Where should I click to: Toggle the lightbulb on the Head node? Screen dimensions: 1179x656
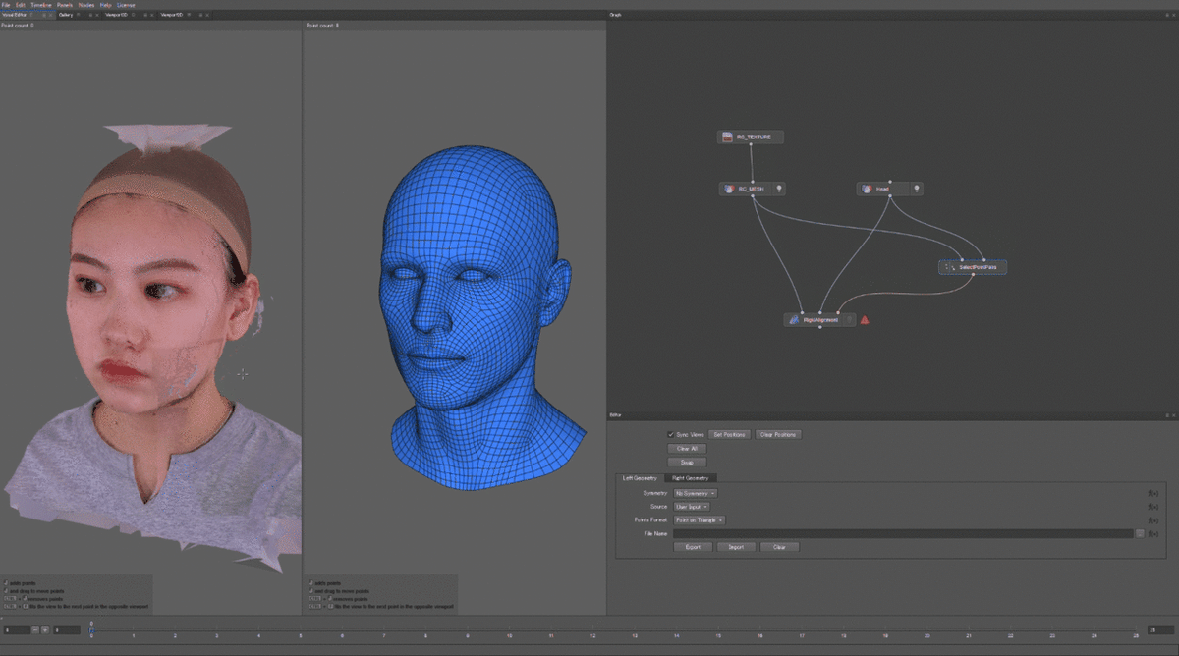916,189
